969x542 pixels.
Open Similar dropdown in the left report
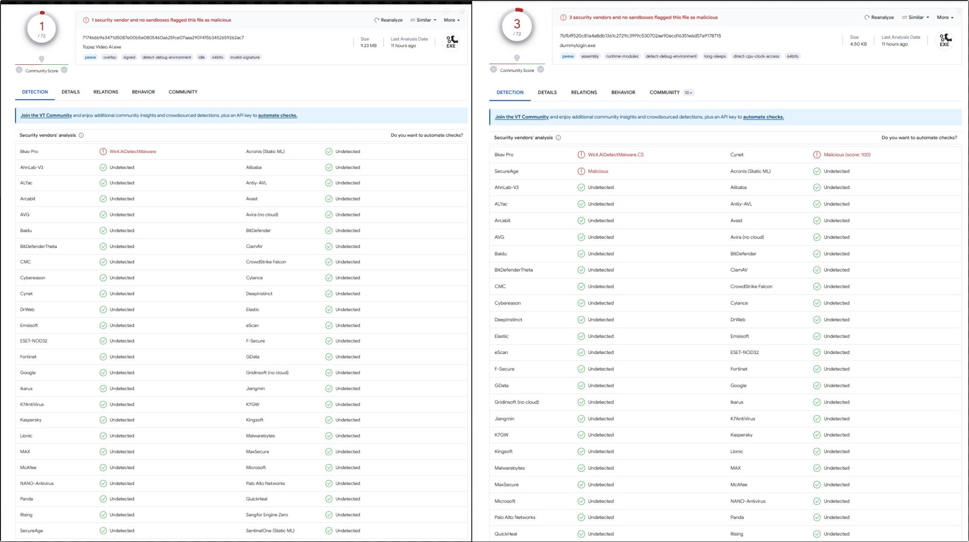pyautogui.click(x=423, y=20)
